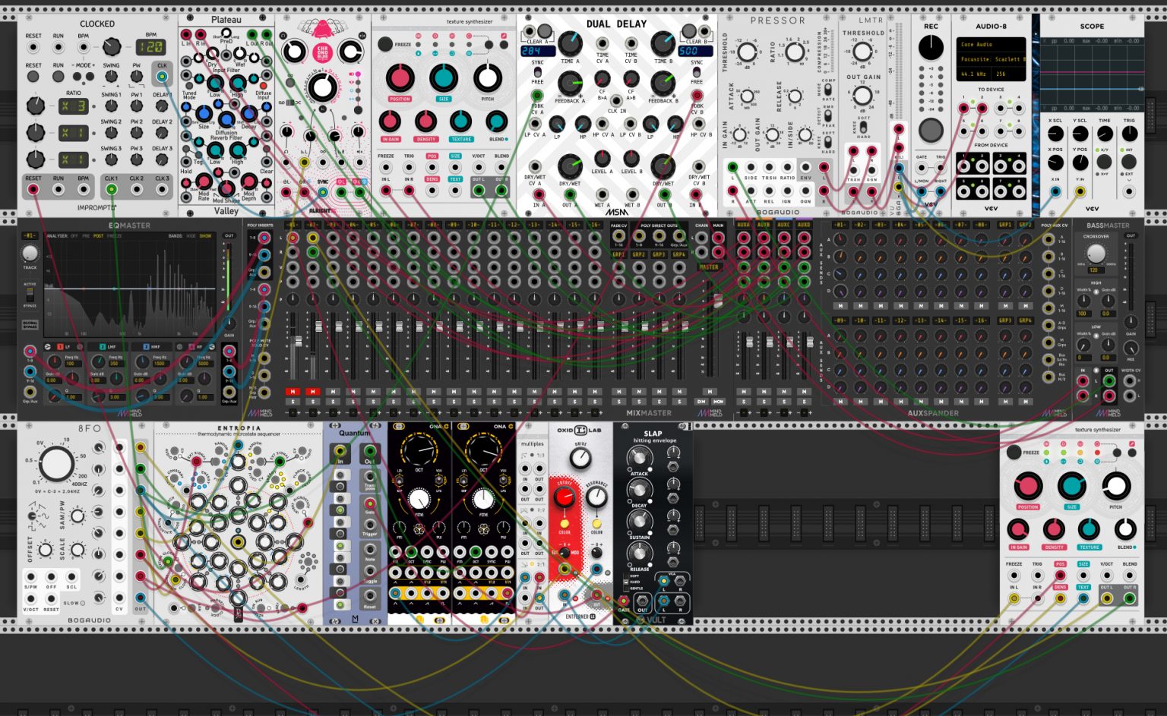Select FREEZE analyser mode in EQMaster
This screenshot has height=716, width=1167.
coord(115,236)
